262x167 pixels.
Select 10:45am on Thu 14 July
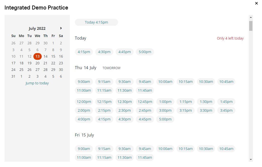[226, 82]
